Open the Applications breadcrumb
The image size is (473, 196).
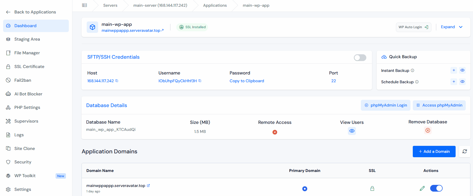coord(215,5)
